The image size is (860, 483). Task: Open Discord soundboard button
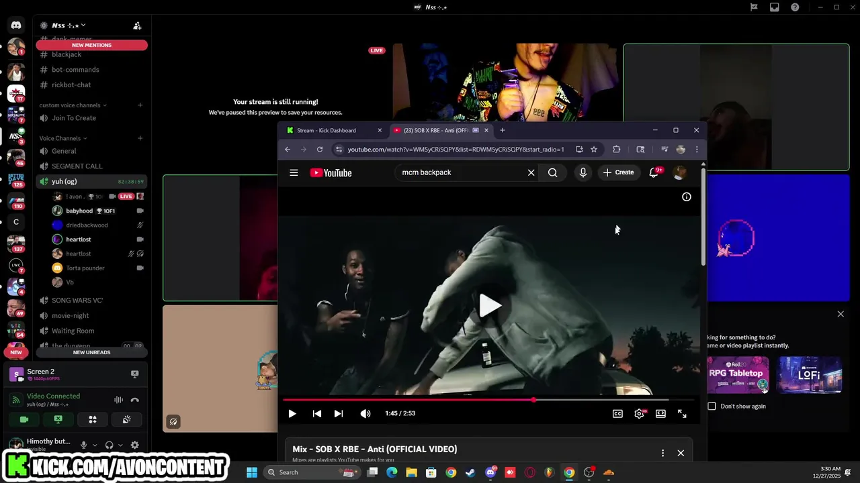126,419
